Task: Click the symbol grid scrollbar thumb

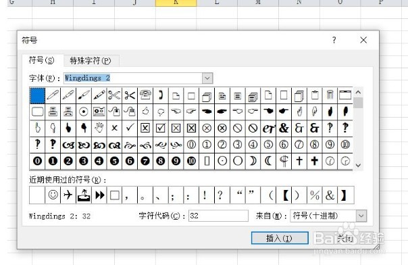Action: tap(358, 103)
